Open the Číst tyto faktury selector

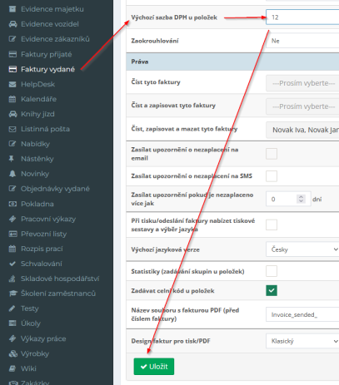pyautogui.click(x=302, y=83)
